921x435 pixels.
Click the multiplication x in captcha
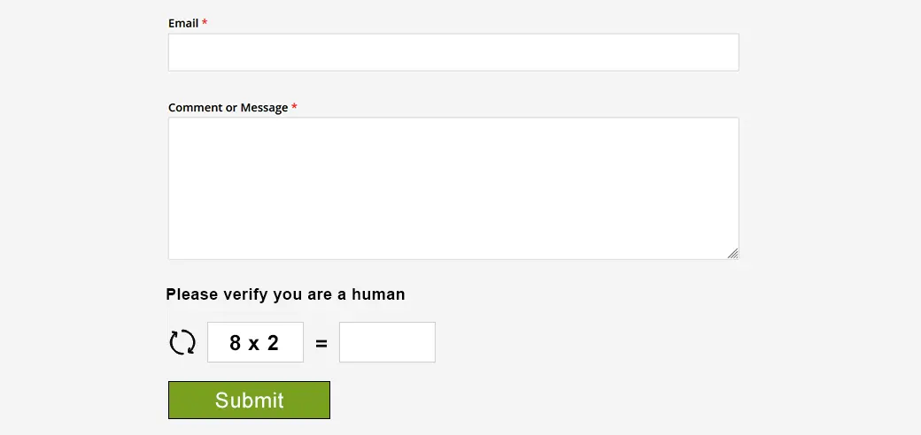pos(254,344)
